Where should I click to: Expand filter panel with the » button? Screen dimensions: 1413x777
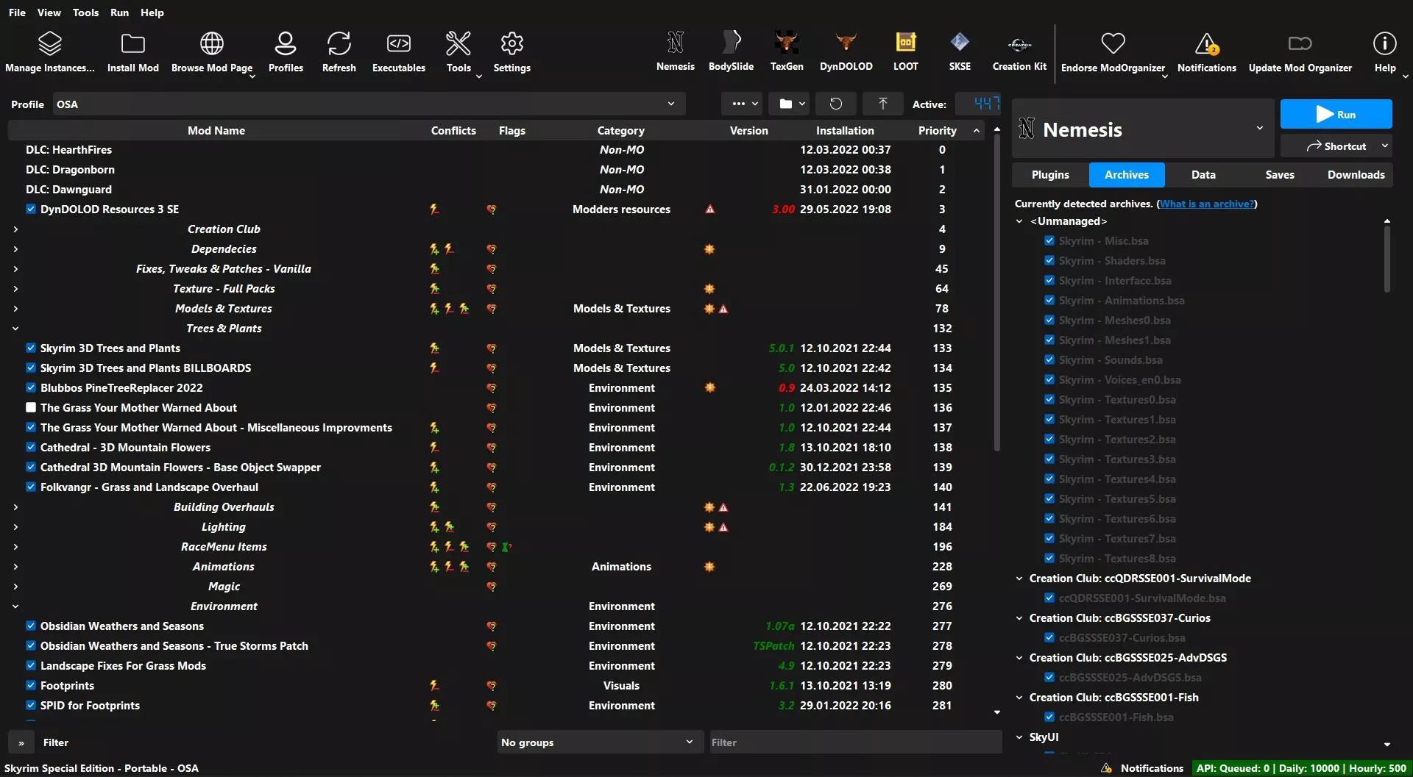coord(21,742)
